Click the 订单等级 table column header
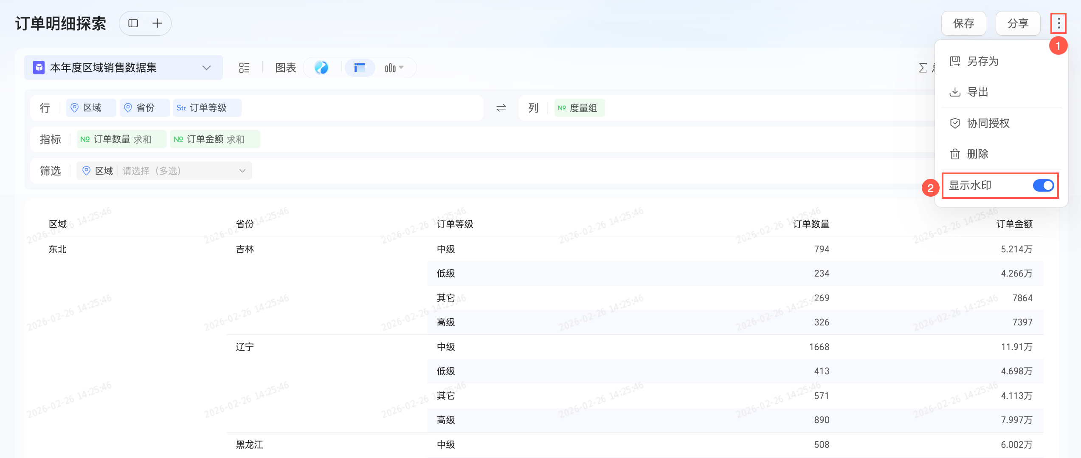The image size is (1081, 458). coord(455,224)
